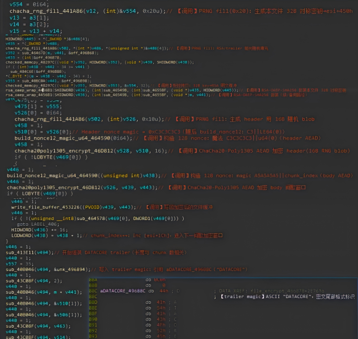358x339 pixels.
Task: Click the "if ( !LOBYTE(v469[0]) )" condition
Action: [51, 157]
